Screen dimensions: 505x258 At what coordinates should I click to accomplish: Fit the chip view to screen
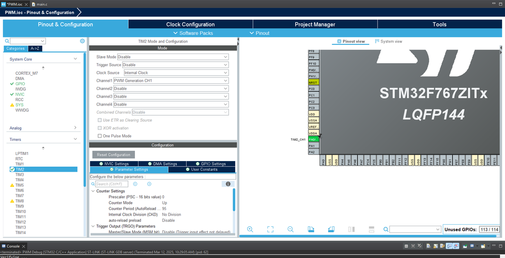pos(270,229)
